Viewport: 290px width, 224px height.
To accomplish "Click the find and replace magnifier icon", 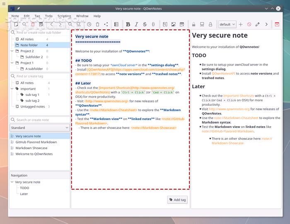I will [x=79, y=24].
